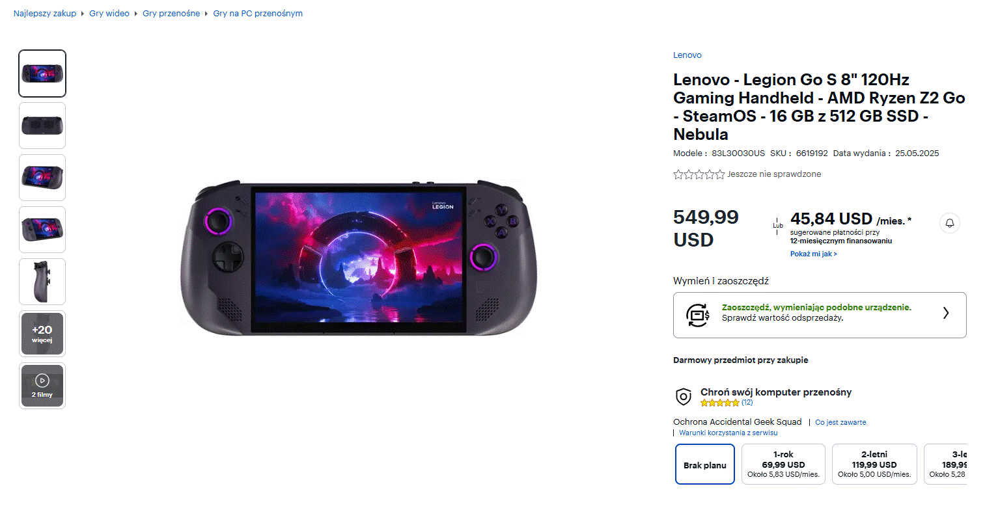Choose the 2-letni 119,99 USD plan
Screen dimensions: 985x510
874,464
